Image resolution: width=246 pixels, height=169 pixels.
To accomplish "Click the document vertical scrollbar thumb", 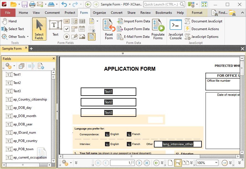I will (x=242, y=68).
